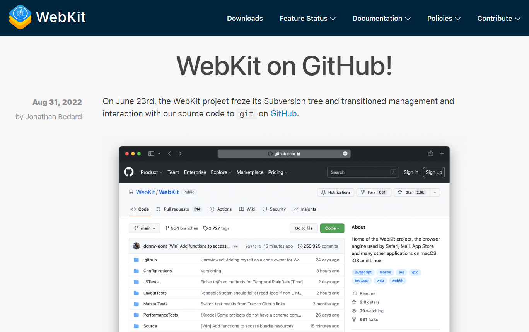Screen dimensions: 529x332
Task: Click the LayoutTests folder icon
Action: [136, 293]
